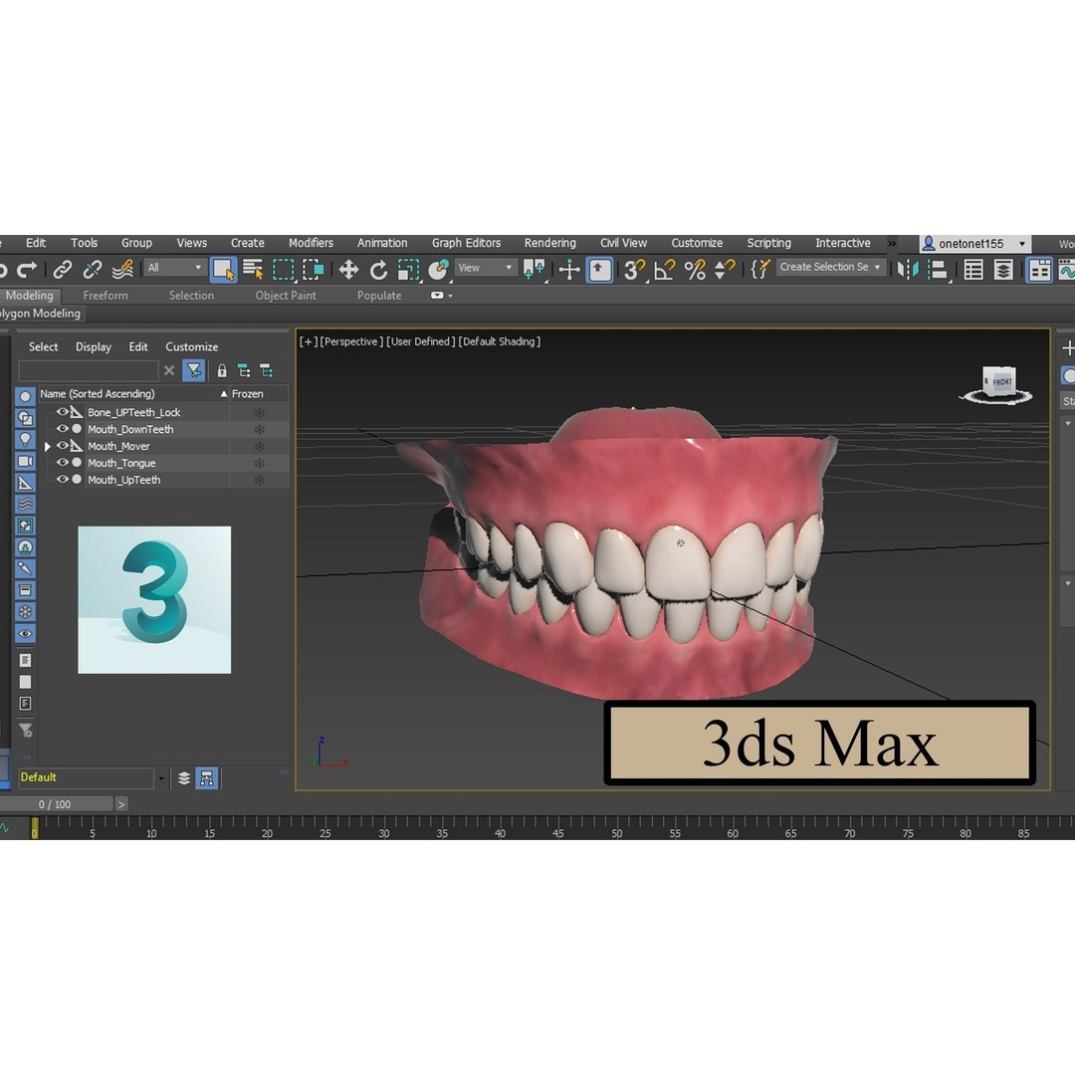Expand the menu bar overflow chevrons
Image resolution: width=1075 pixels, height=1075 pixels.
click(x=891, y=244)
